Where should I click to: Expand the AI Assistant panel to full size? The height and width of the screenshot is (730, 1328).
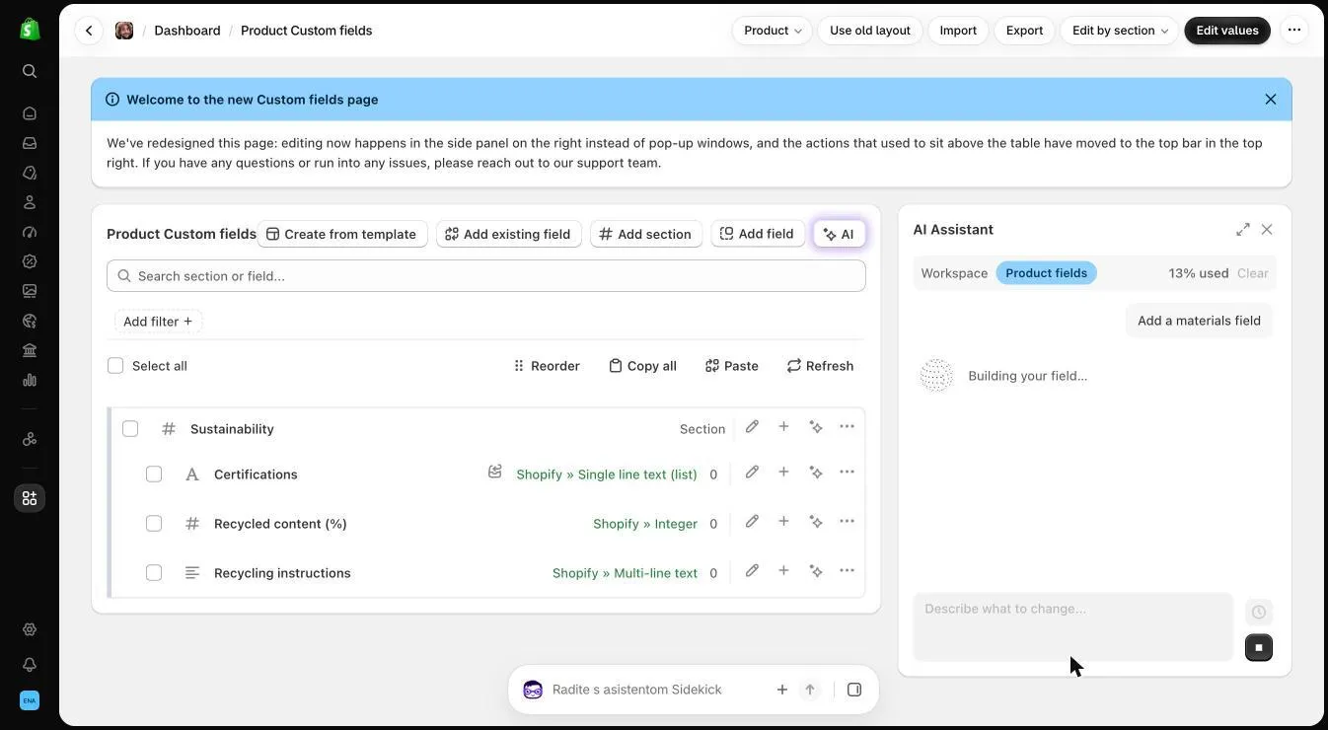click(x=1243, y=230)
